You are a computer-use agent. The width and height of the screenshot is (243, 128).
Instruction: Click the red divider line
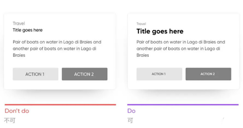coord(60,105)
